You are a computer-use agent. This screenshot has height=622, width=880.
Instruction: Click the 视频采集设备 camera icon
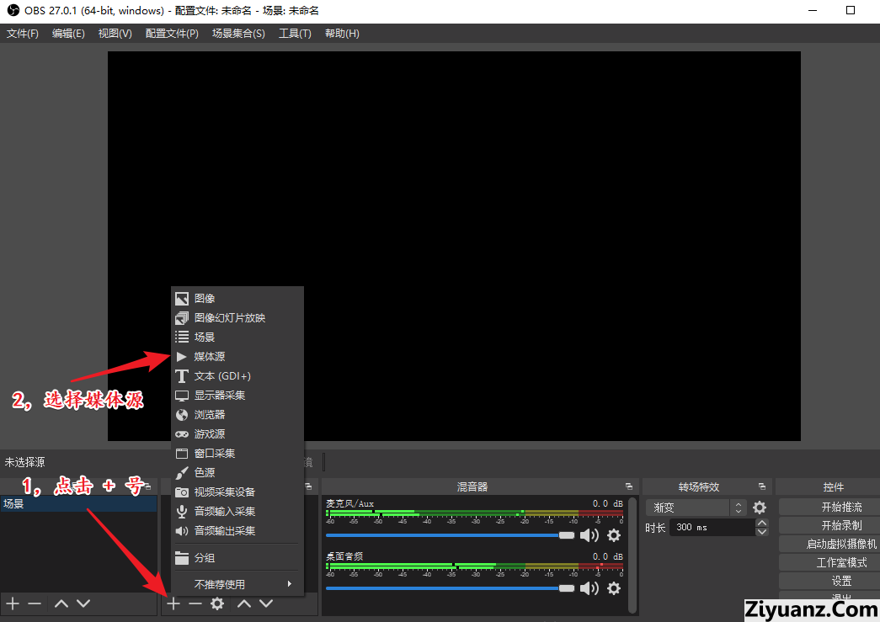click(181, 492)
